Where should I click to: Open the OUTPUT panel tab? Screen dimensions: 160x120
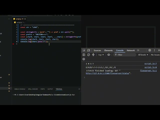click(50, 89)
